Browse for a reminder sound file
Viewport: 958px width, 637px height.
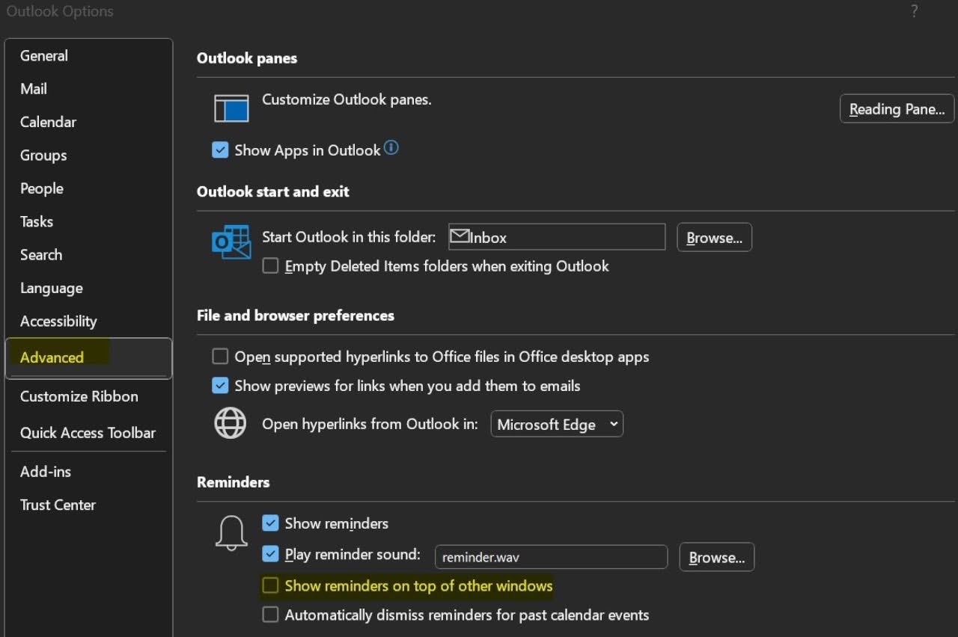(x=716, y=558)
